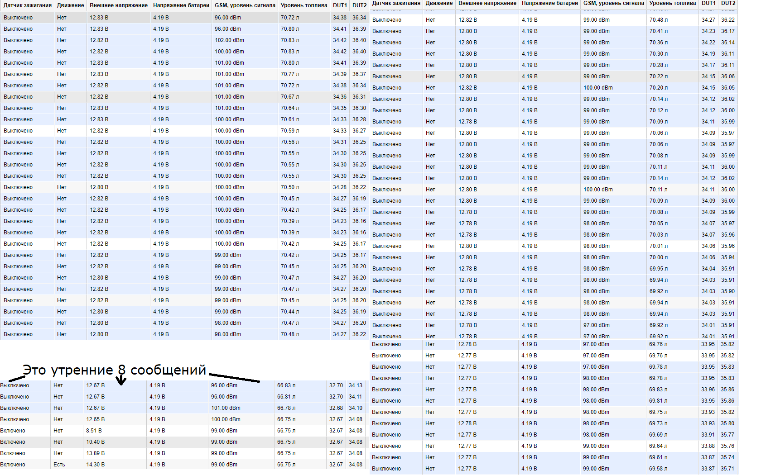
Task: Select the 69.58 л fuel level cell
Action: click(658, 469)
